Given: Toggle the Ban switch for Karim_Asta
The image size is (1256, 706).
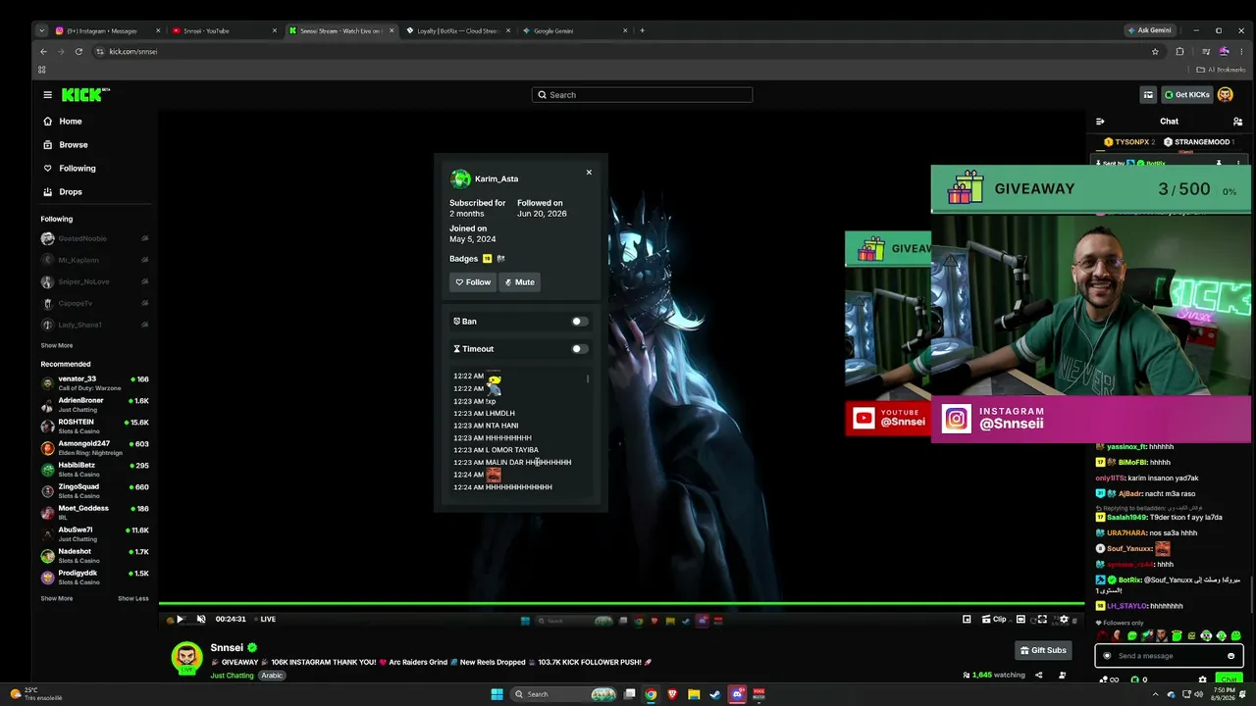Looking at the screenshot, I should tap(579, 322).
